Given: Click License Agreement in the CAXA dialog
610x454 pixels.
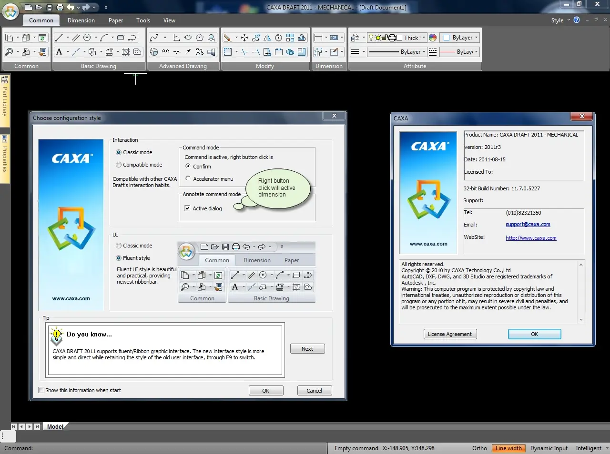Looking at the screenshot, I should pyautogui.click(x=450, y=334).
